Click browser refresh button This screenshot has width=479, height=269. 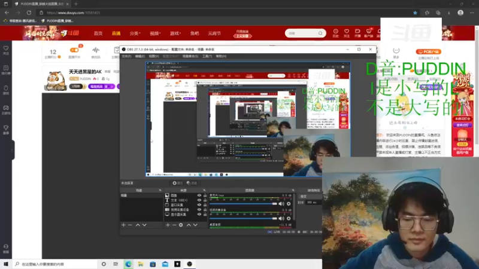[29, 13]
